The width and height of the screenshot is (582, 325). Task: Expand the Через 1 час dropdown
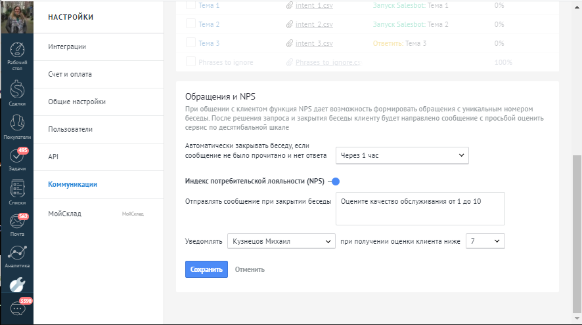coord(401,155)
